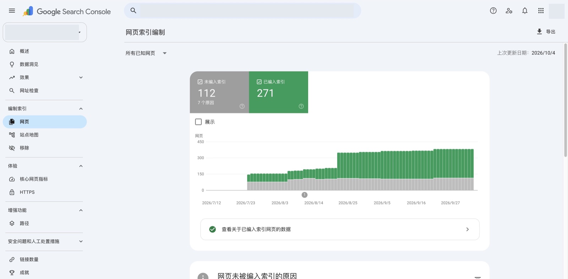
Task: Open the Google apps grid
Action: tap(541, 11)
